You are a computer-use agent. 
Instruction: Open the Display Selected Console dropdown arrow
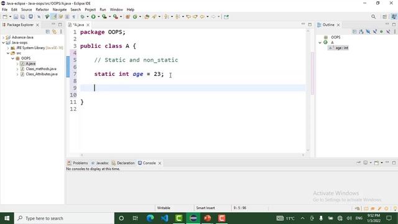point(371,162)
